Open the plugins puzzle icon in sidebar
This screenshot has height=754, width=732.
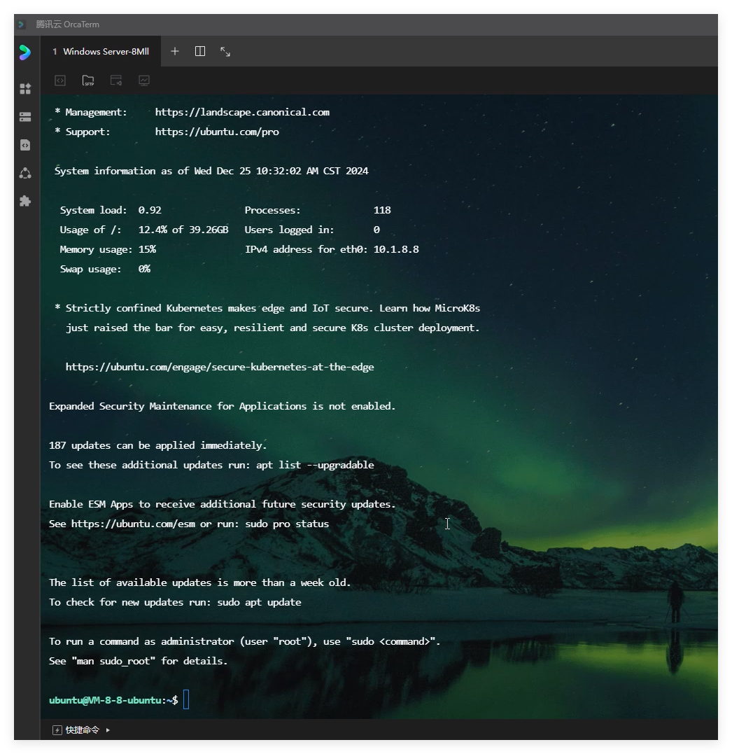(x=25, y=201)
